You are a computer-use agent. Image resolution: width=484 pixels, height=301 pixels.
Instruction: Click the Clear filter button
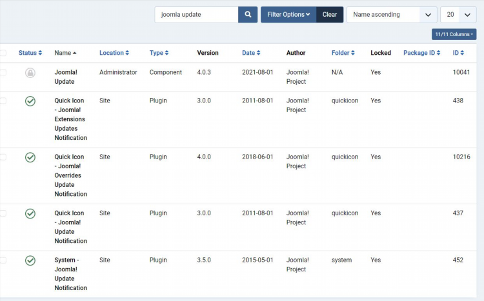[x=330, y=14]
